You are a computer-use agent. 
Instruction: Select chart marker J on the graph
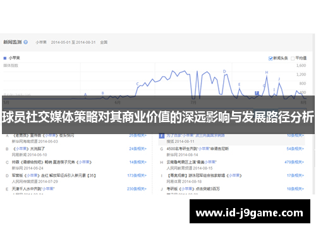tap(279, 79)
